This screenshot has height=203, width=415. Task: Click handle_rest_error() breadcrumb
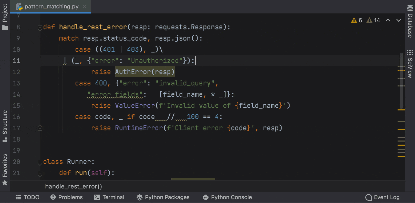(74, 186)
